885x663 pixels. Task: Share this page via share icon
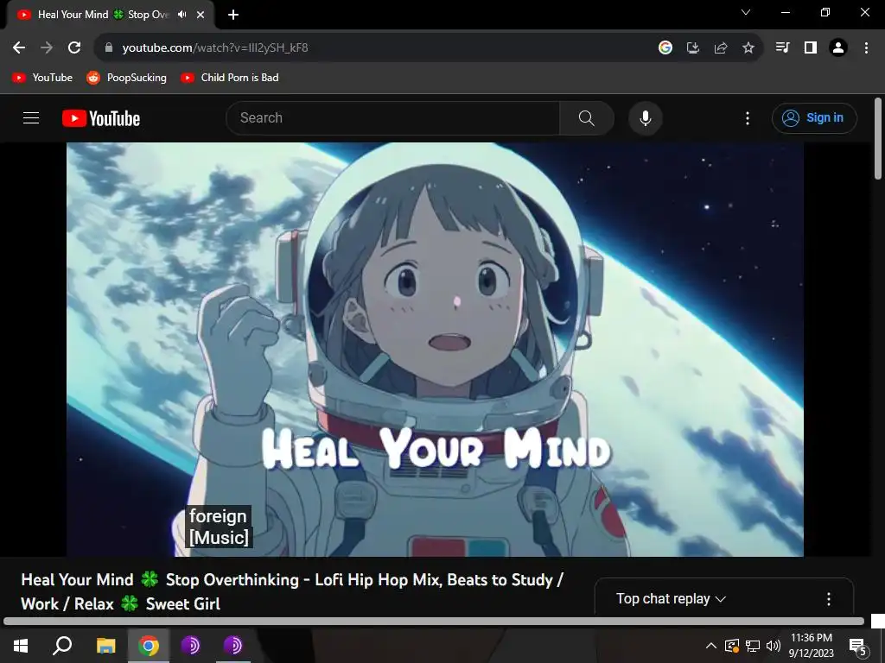pyautogui.click(x=721, y=48)
